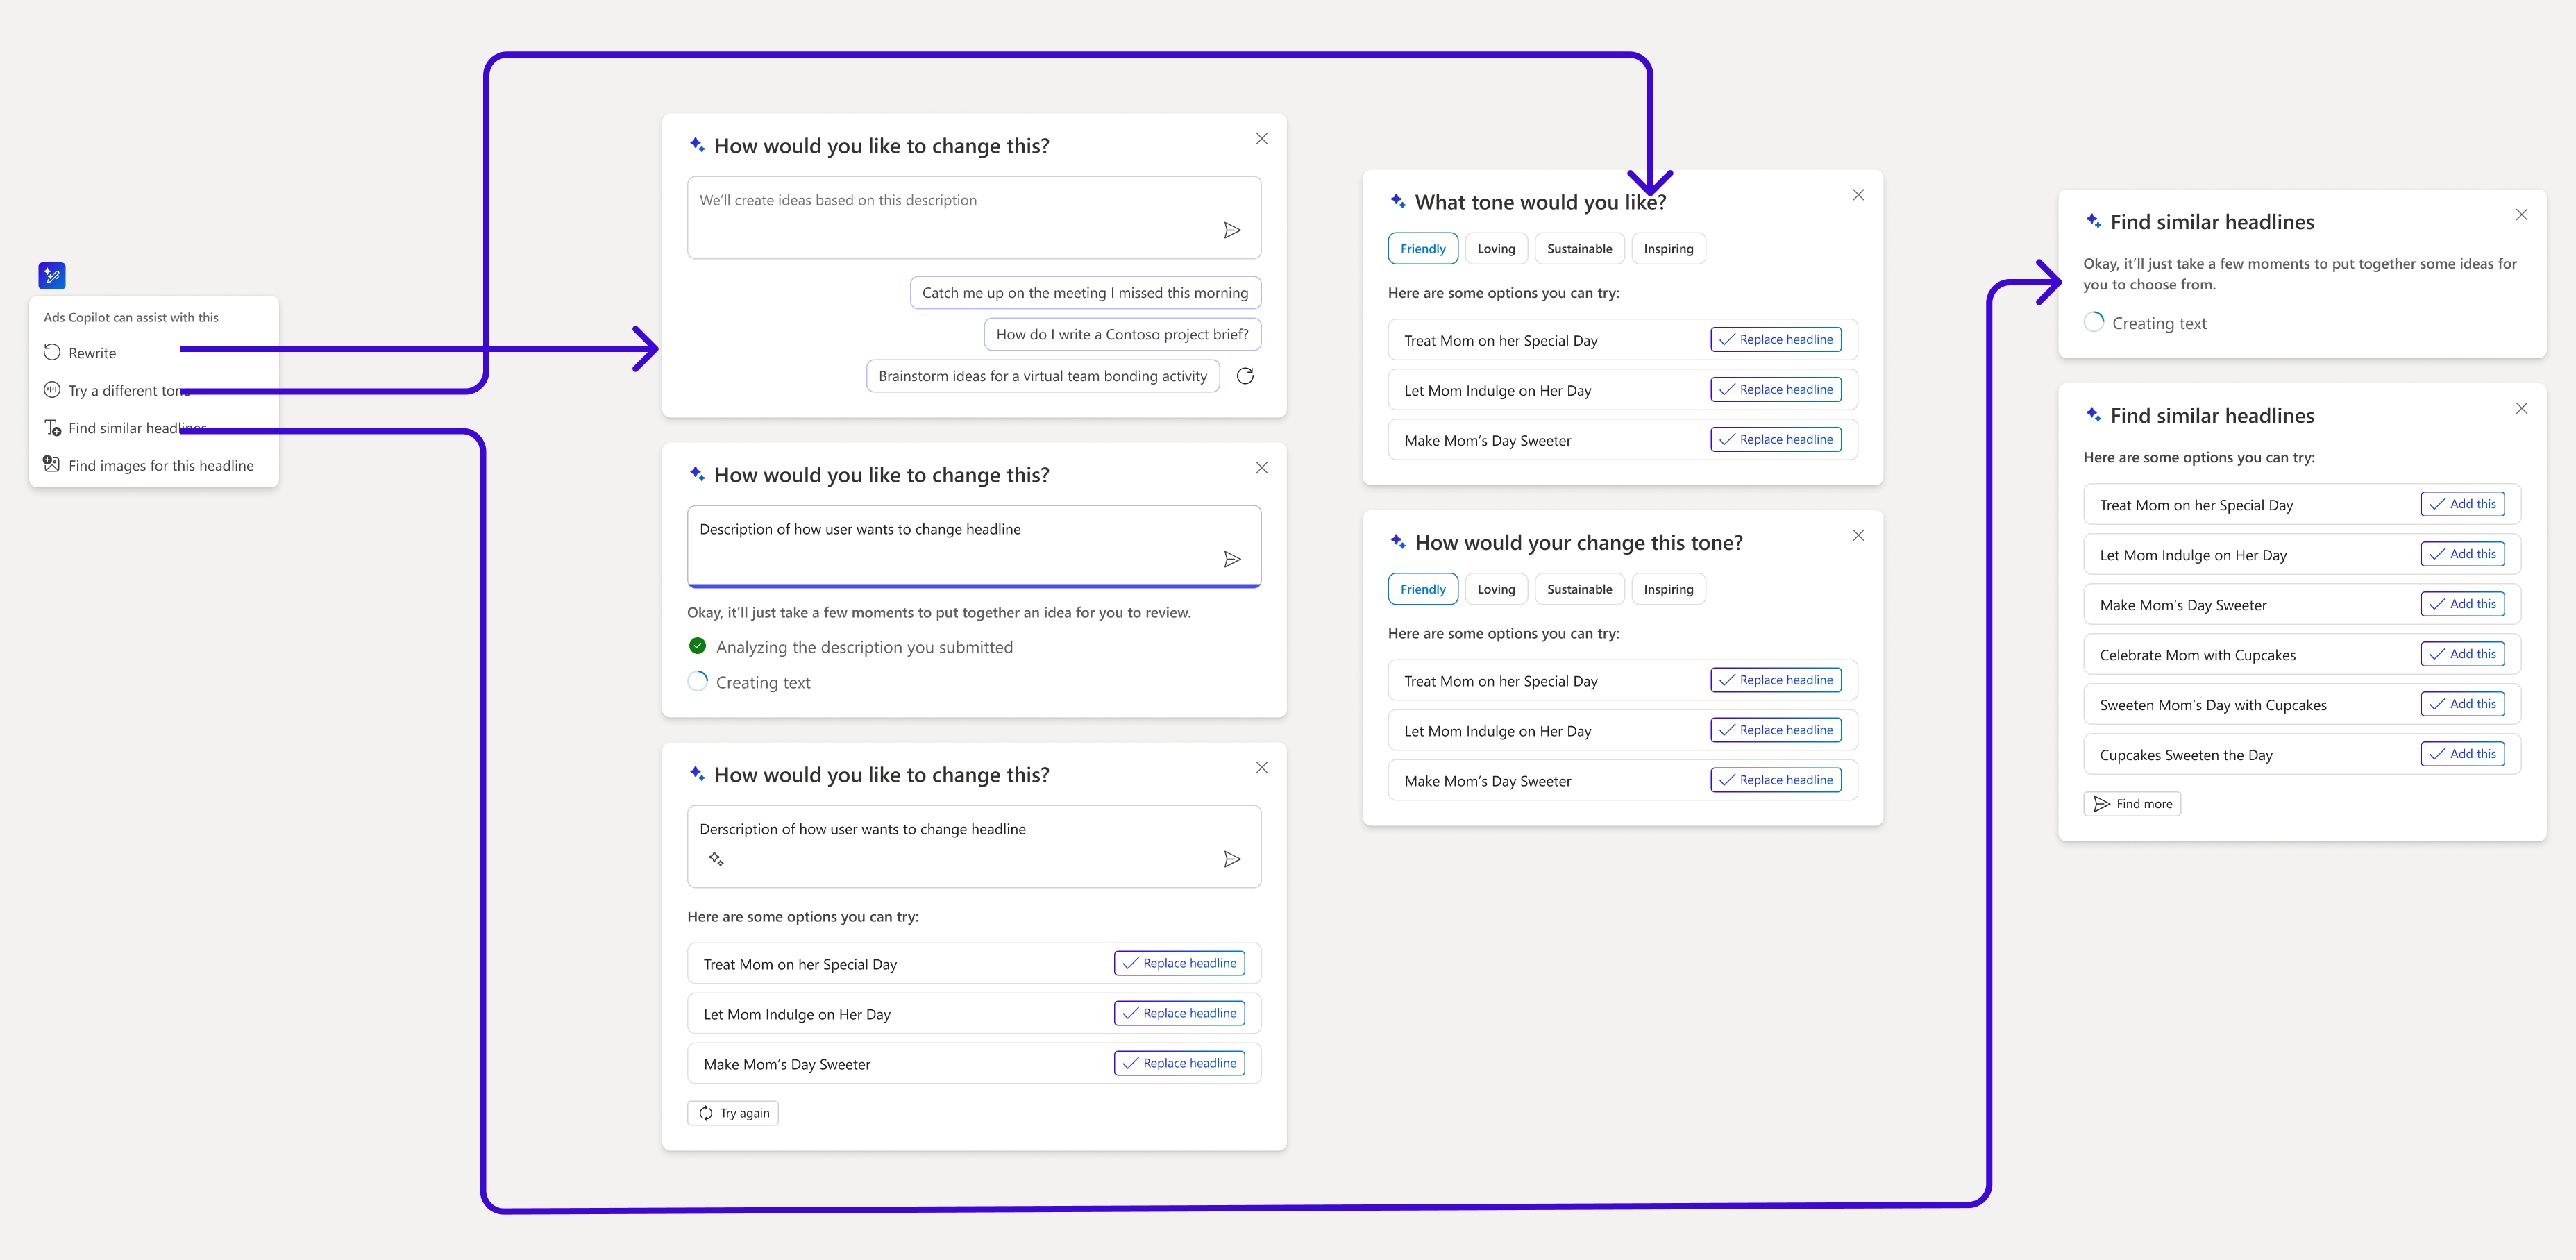2576x1260 pixels.
Task: Close the Find similar headlines loading card
Action: point(2521,215)
